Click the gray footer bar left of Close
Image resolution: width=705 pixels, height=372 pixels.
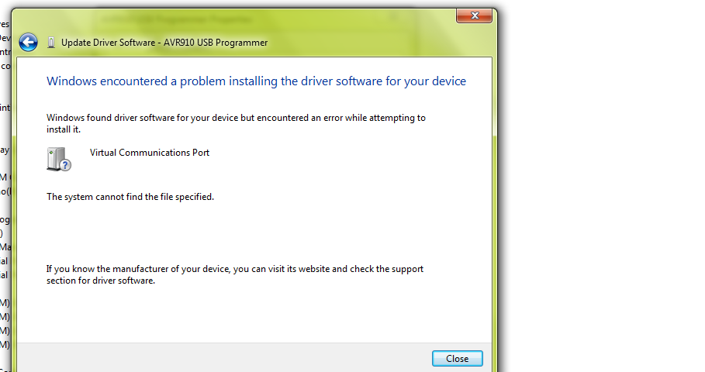(x=225, y=357)
